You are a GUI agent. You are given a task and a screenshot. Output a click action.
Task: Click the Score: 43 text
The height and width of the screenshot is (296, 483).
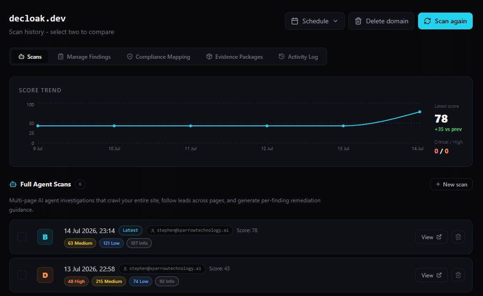pos(220,268)
